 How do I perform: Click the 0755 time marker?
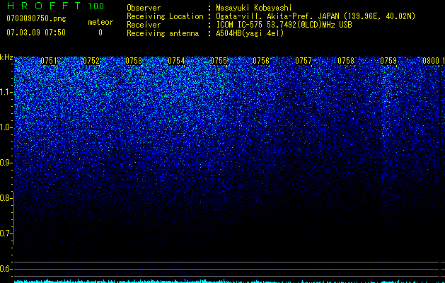(219, 61)
